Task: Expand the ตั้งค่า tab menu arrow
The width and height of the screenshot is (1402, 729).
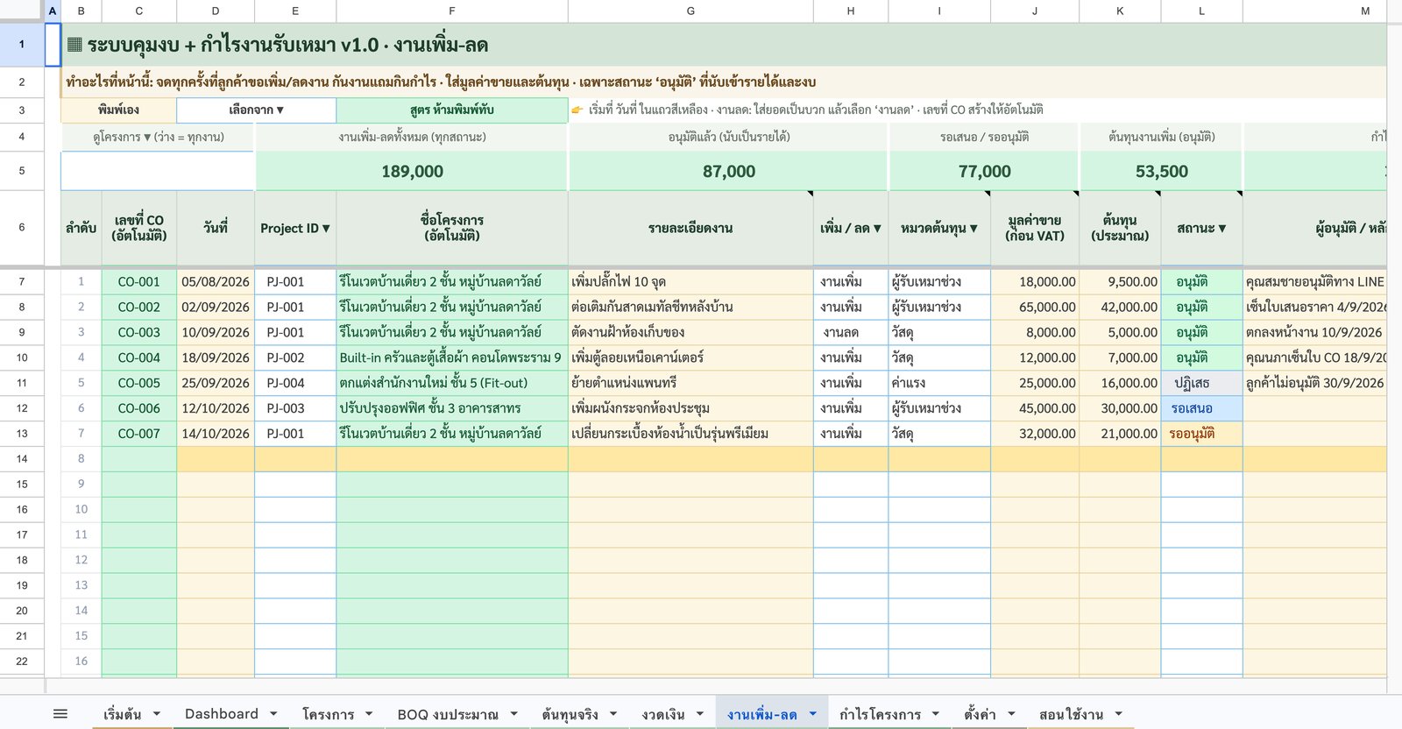Action: tap(1011, 714)
